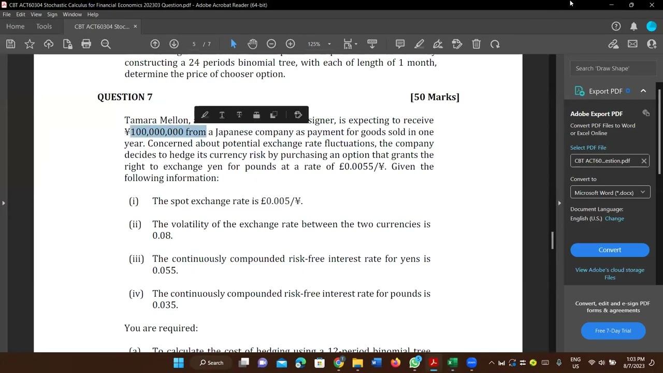
Task: Expand the left navigation pane arrow
Action: (4, 203)
